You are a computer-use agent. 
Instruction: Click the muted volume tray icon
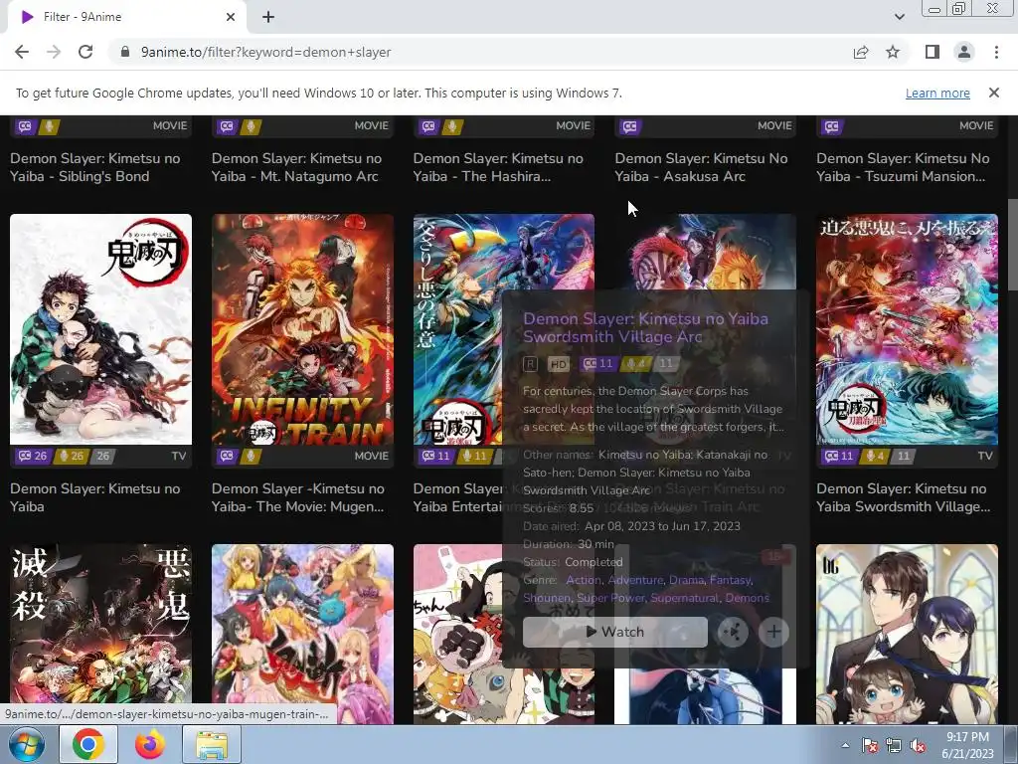pyautogui.click(x=918, y=745)
